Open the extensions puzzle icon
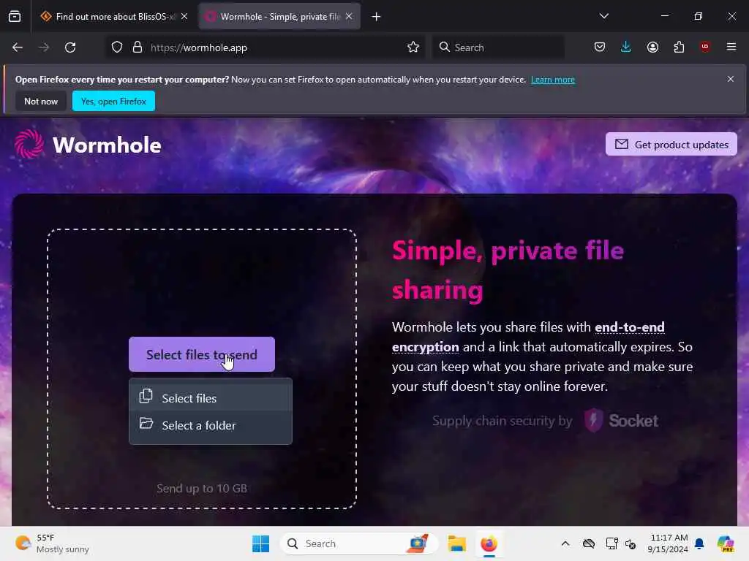 click(x=679, y=47)
